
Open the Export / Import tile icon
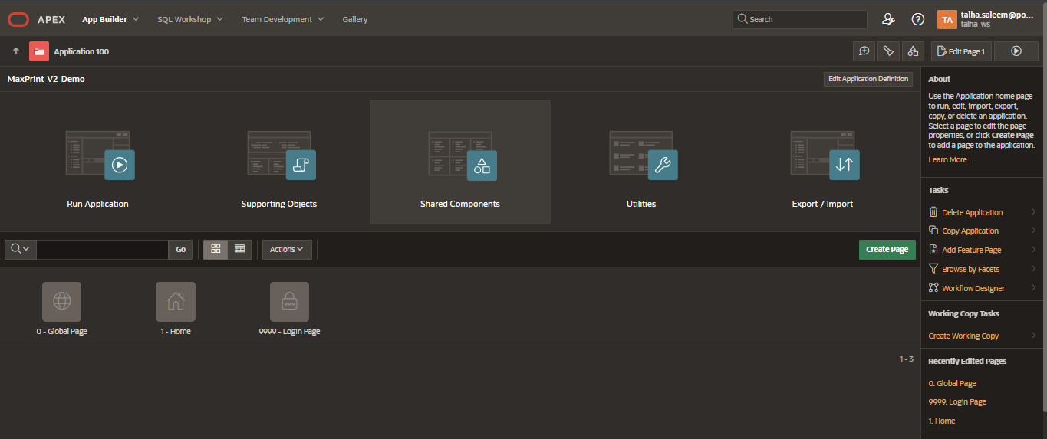click(825, 155)
